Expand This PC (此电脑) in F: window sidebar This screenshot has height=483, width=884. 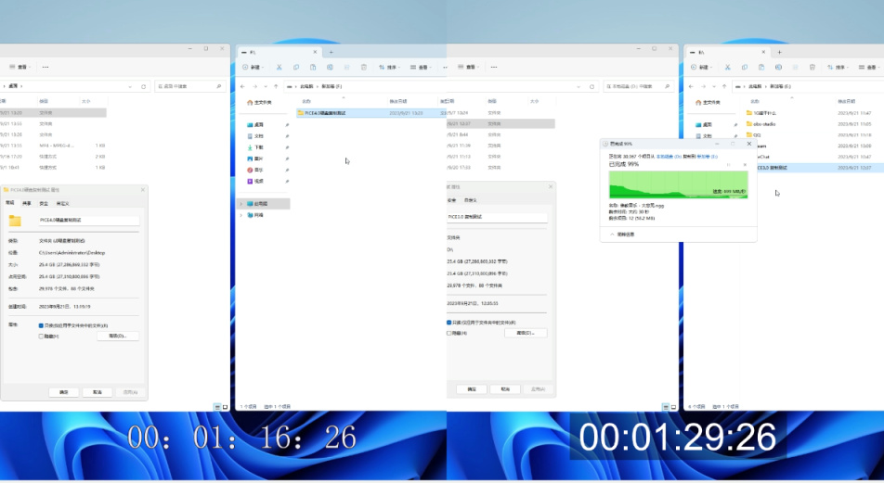pyautogui.click(x=241, y=204)
